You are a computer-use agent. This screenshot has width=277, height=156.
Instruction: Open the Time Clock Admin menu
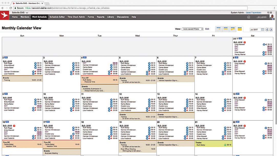pos(76,17)
